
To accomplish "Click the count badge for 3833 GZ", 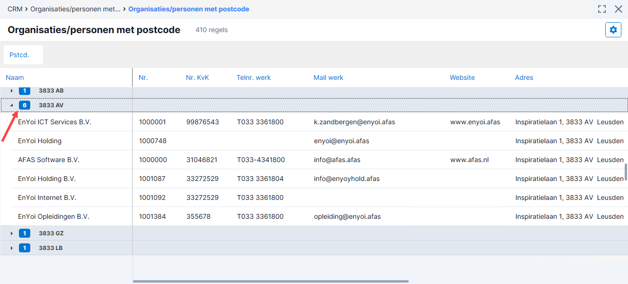I will tap(25, 233).
